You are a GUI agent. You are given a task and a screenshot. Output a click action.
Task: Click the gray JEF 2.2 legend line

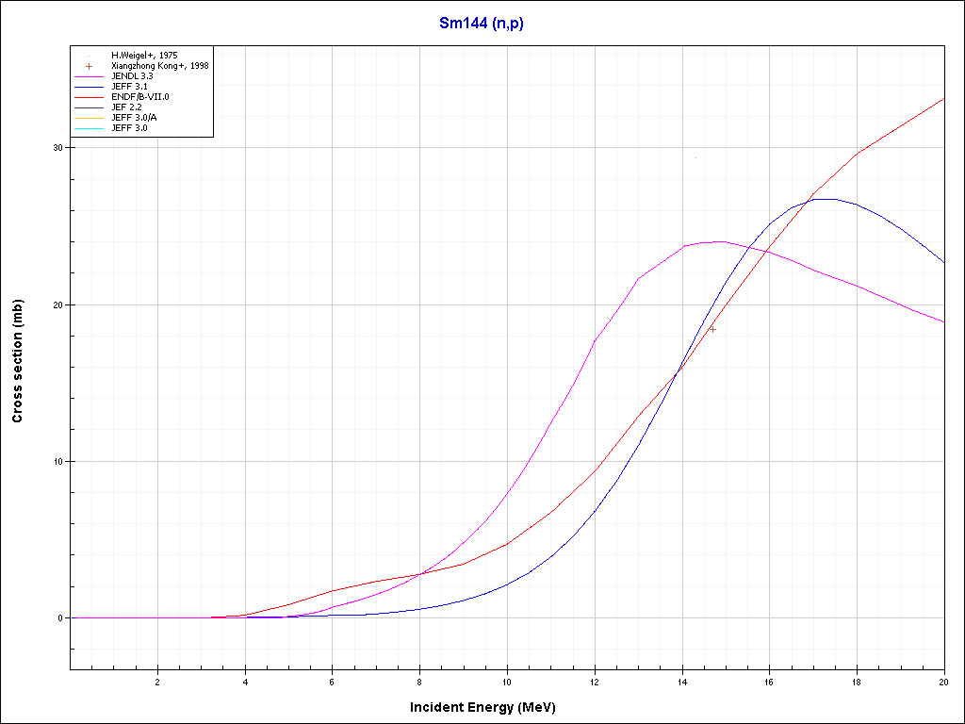click(90, 107)
